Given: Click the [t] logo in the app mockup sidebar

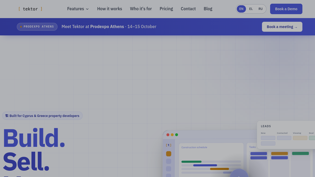Looking at the screenshot, I should 169,145.
